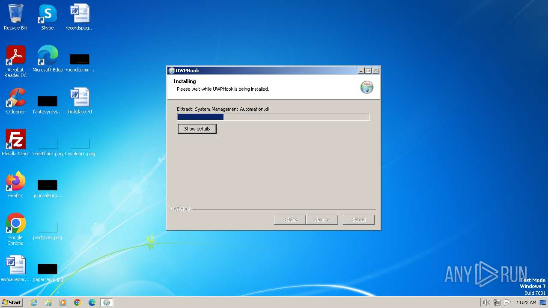The width and height of the screenshot is (548, 308).
Task: Select the animalrepor Word document
Action: coord(15,269)
